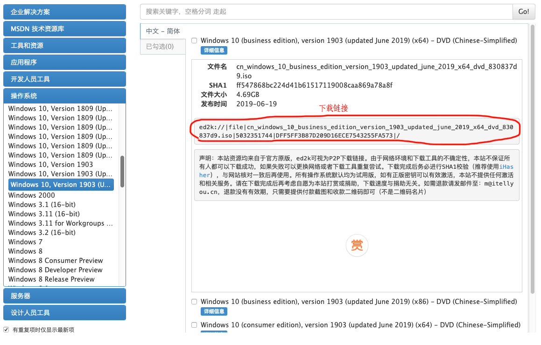
Task: Select Windows 10, Version 1903 without update
Action: tap(51, 165)
